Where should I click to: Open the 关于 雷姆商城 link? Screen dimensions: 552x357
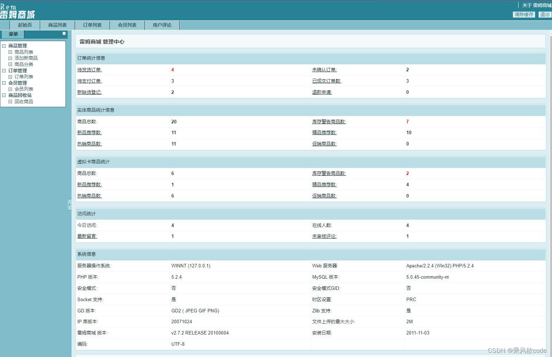[537, 5]
